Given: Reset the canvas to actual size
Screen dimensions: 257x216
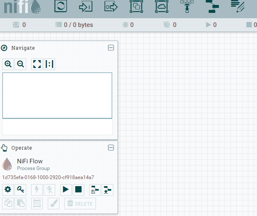Looking at the screenshot, I should point(49,64).
